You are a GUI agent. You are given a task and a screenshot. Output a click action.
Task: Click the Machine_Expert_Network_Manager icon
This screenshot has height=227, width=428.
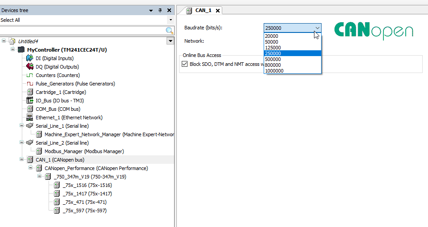(x=39, y=134)
